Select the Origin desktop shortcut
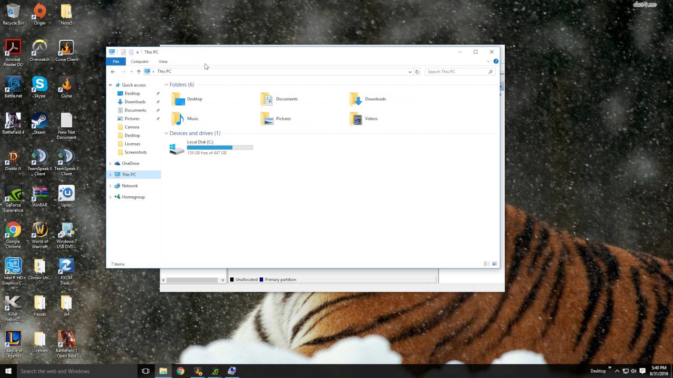Viewport: 673px width, 378px height. click(39, 15)
